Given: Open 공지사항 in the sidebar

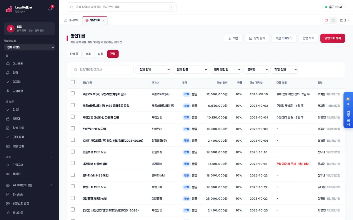Looking at the screenshot, I should [29, 91].
